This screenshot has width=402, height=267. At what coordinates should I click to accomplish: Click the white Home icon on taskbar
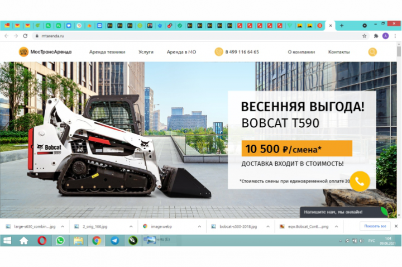click(x=23, y=241)
